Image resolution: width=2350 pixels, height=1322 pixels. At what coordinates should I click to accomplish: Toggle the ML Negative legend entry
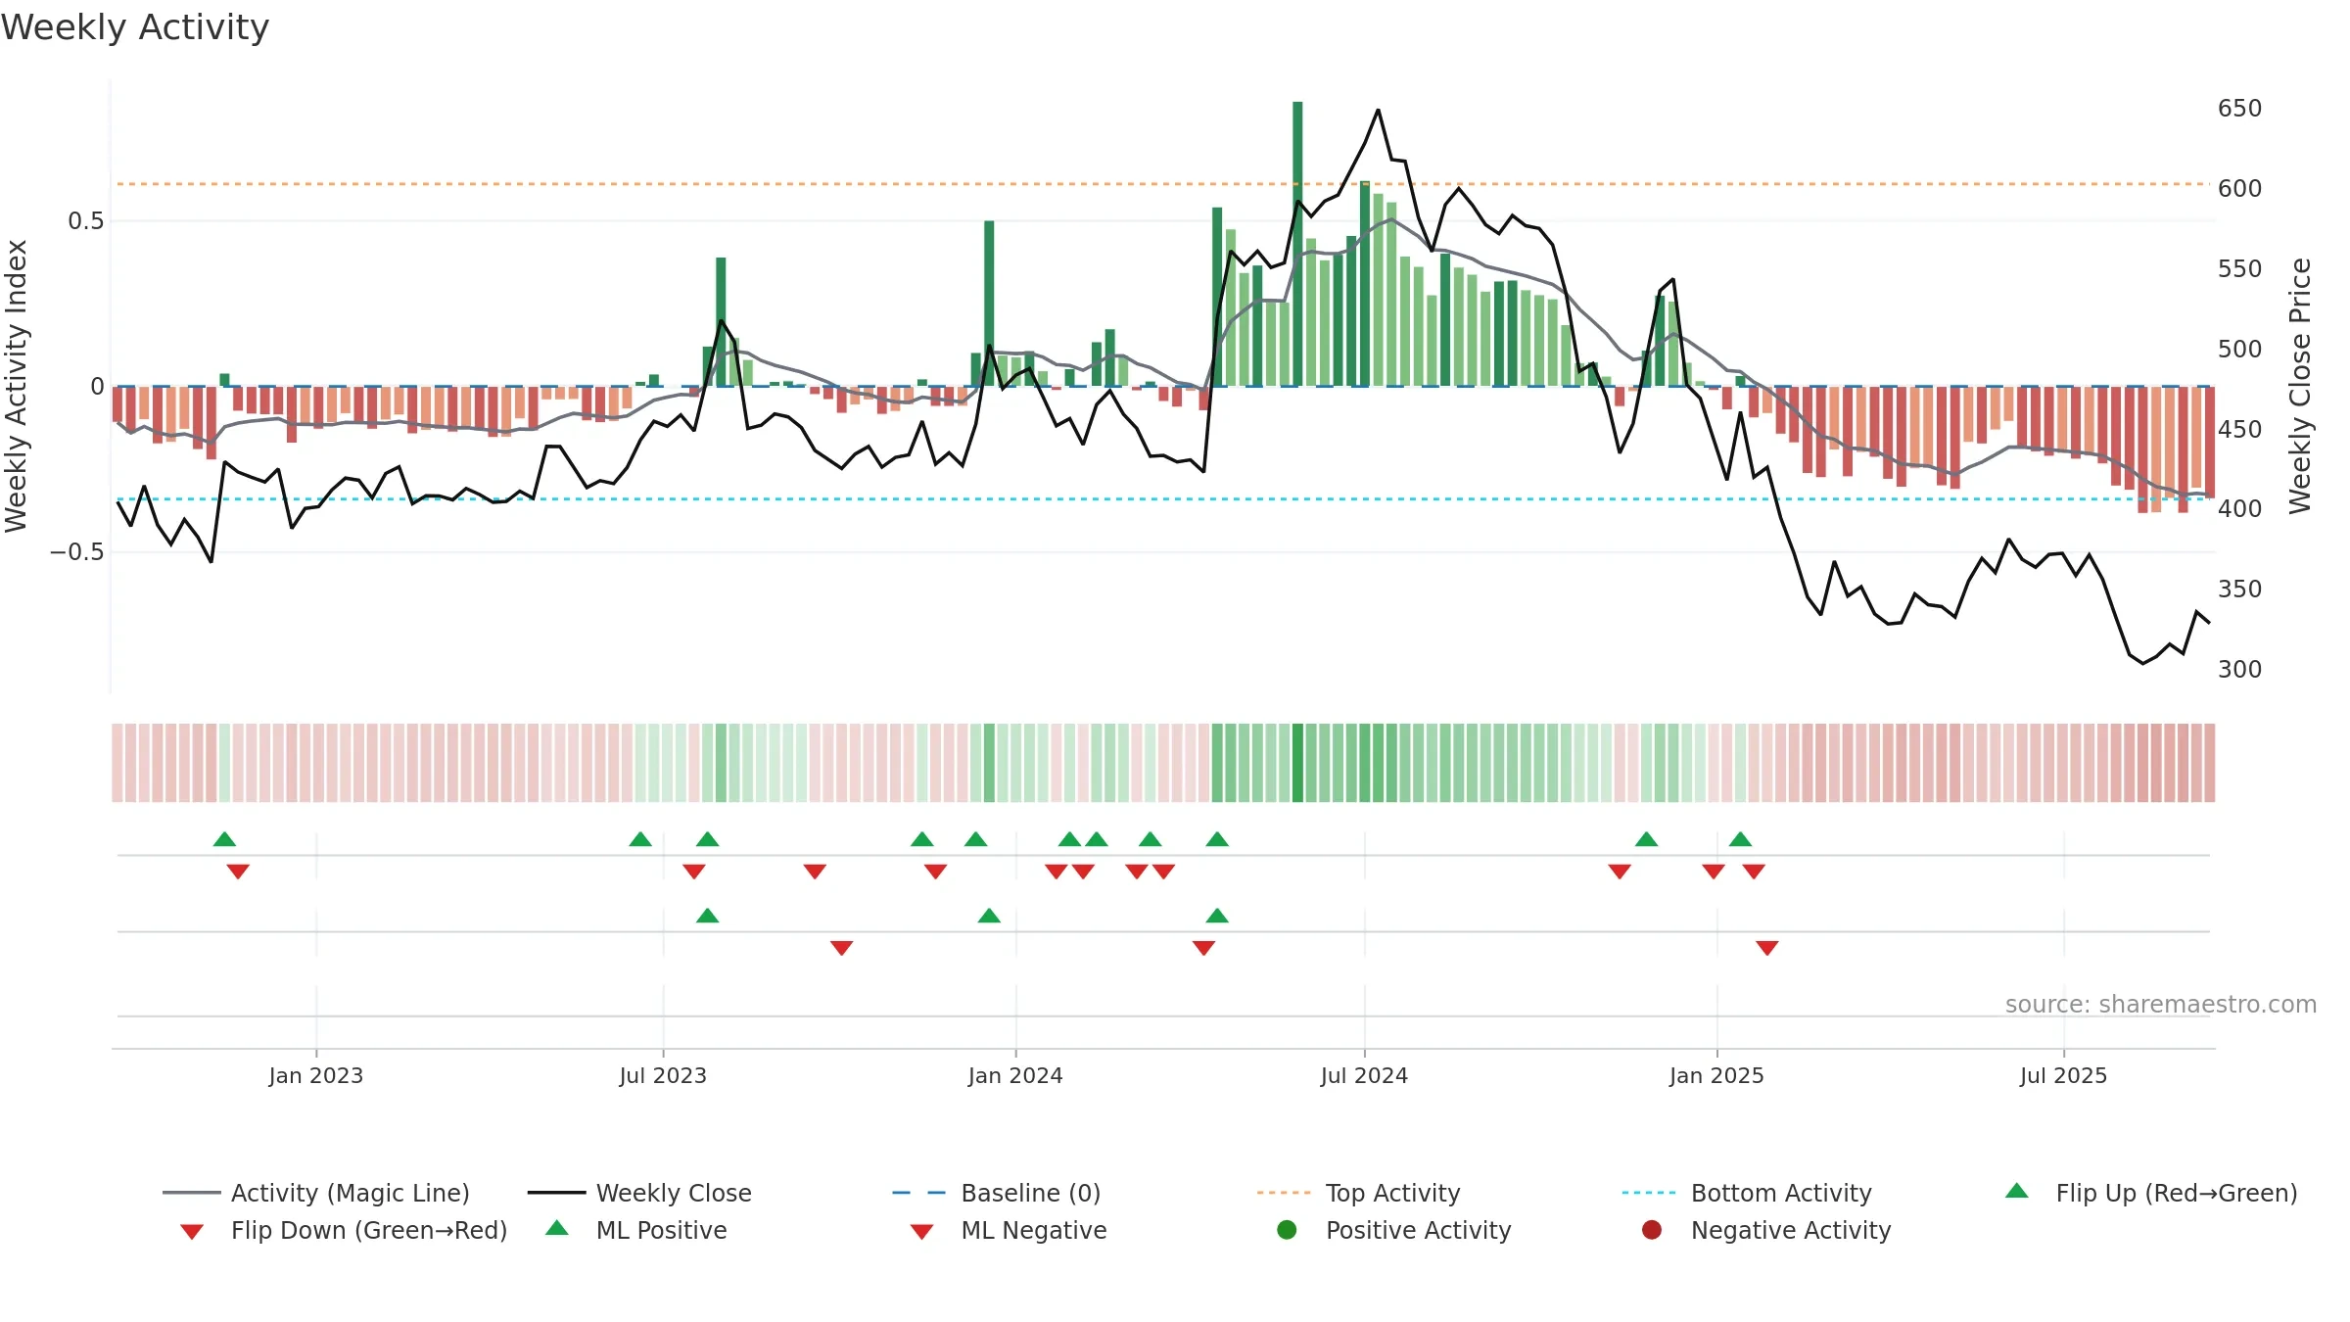1009,1230
